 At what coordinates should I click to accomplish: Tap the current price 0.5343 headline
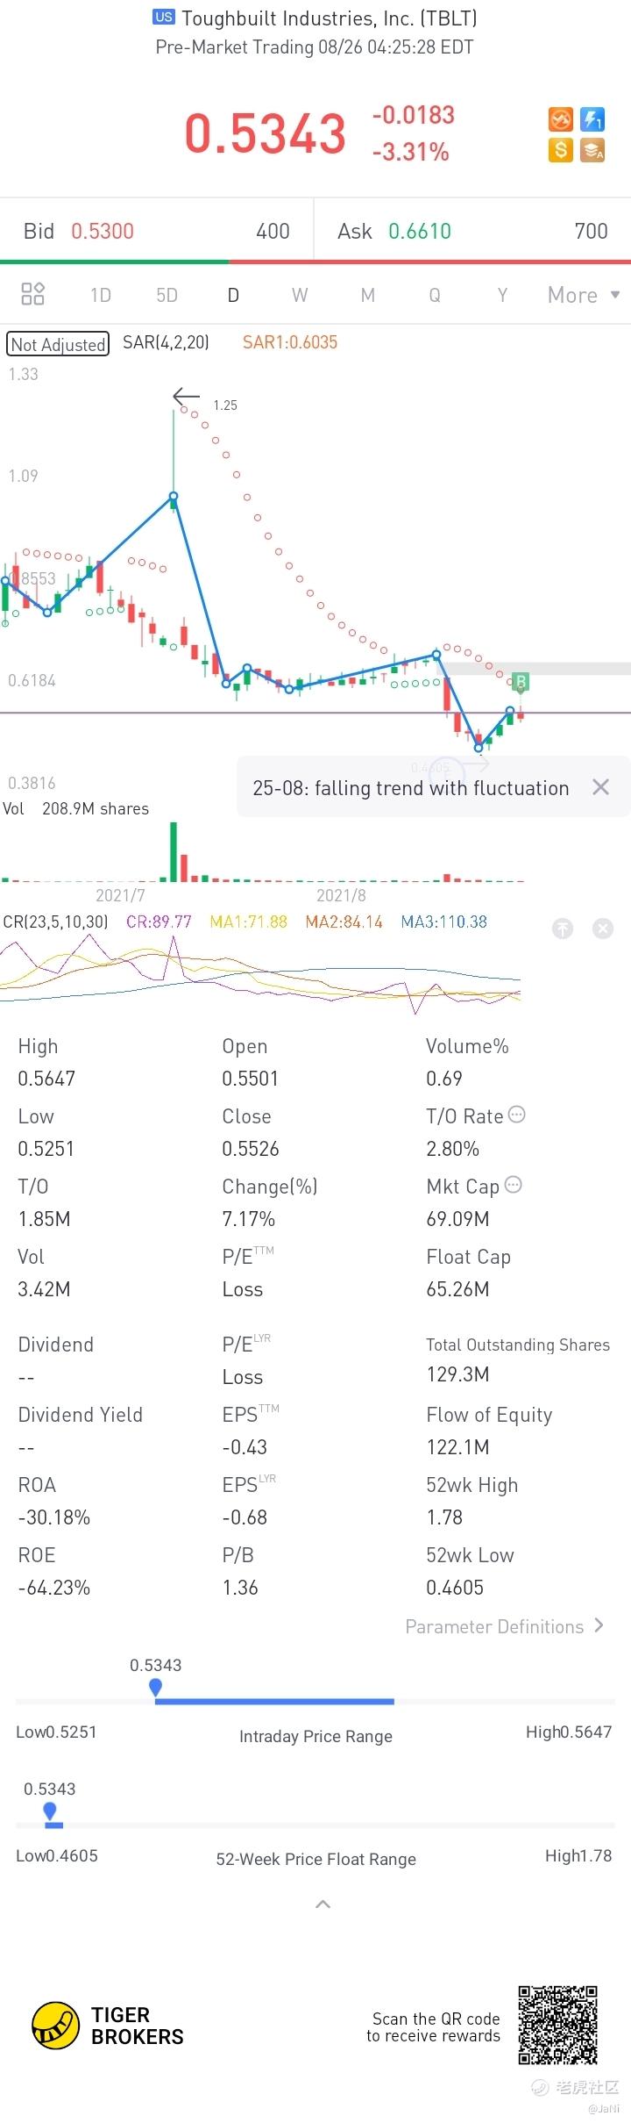click(266, 133)
